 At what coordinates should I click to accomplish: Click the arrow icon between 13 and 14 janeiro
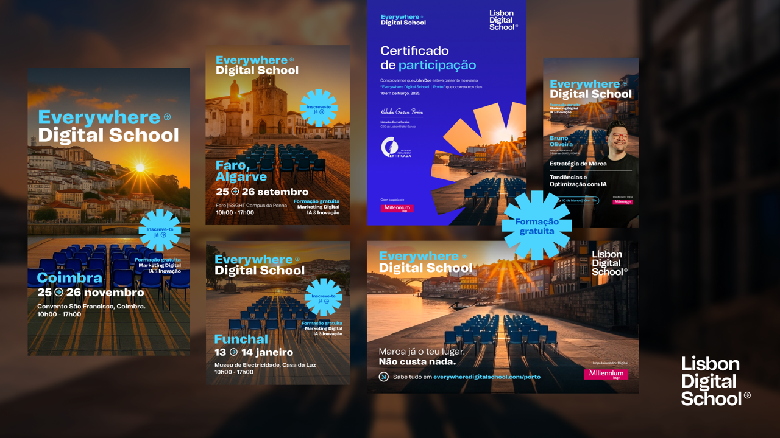tap(233, 352)
